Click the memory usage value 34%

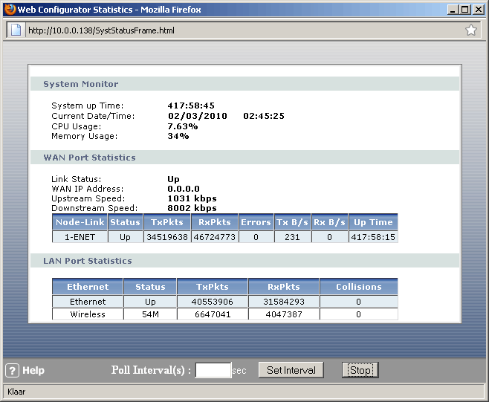pos(178,136)
